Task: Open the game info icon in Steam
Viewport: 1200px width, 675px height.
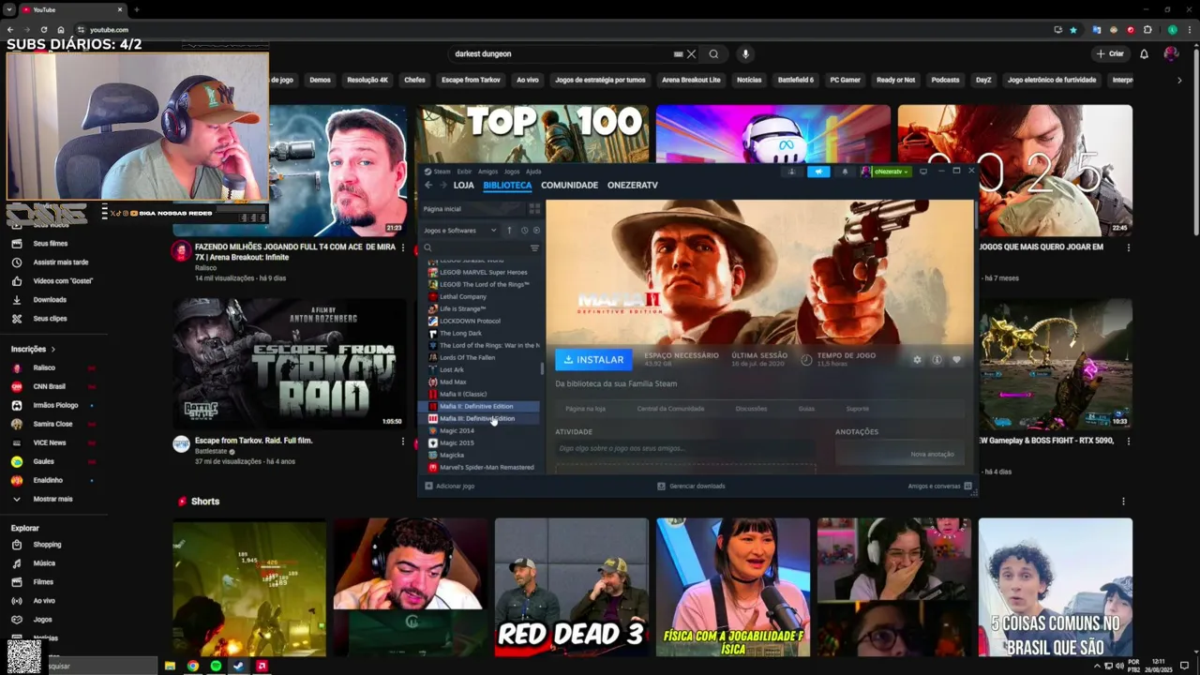Action: coord(937,359)
